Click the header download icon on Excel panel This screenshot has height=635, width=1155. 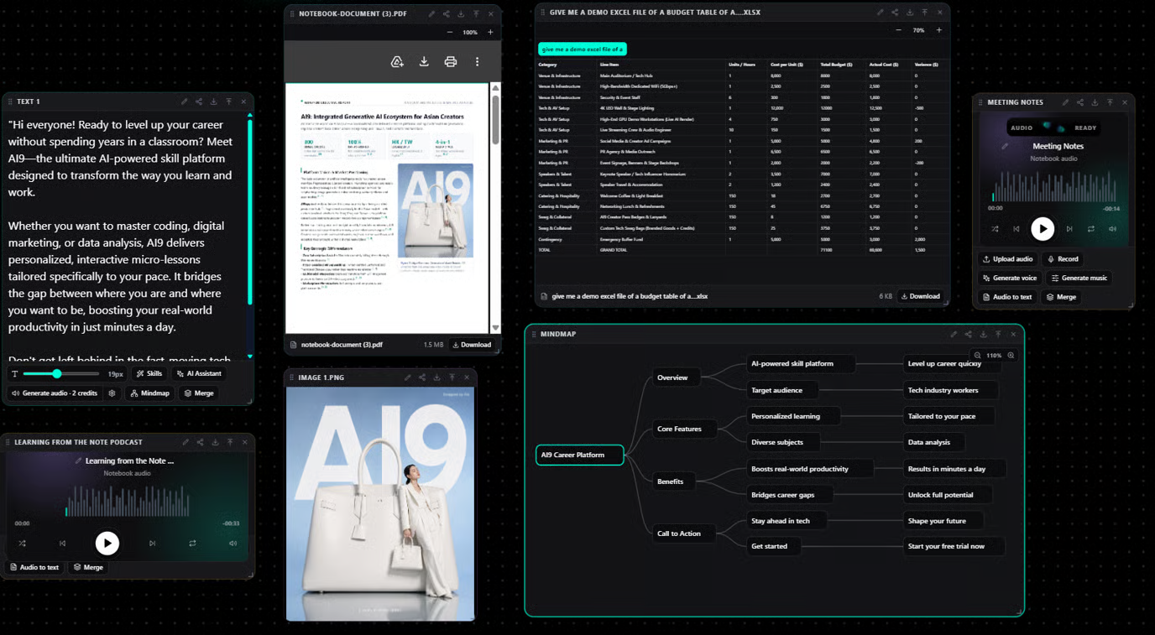pyautogui.click(x=910, y=13)
